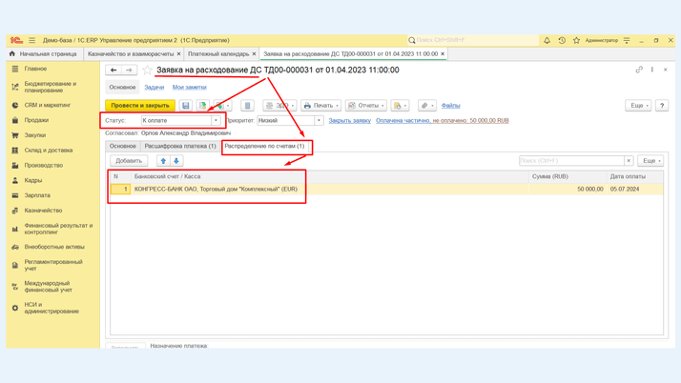
Task: Open Казначейство section in sidebar
Action: pos(43,211)
